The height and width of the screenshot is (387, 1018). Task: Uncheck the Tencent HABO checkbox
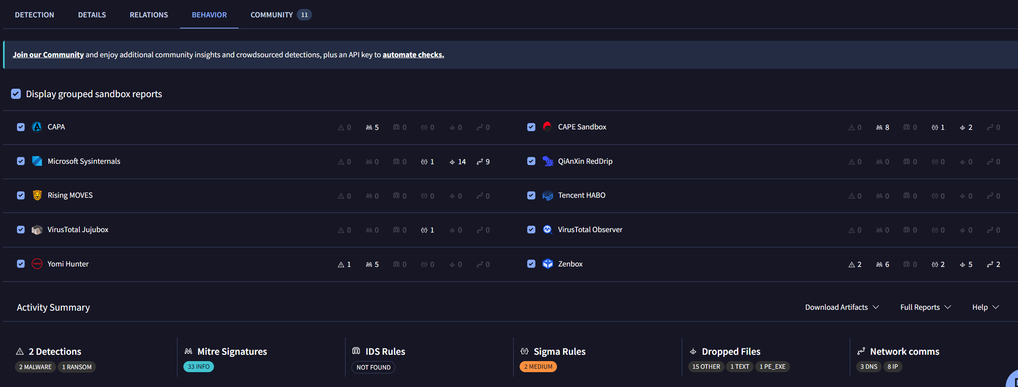[x=531, y=195]
